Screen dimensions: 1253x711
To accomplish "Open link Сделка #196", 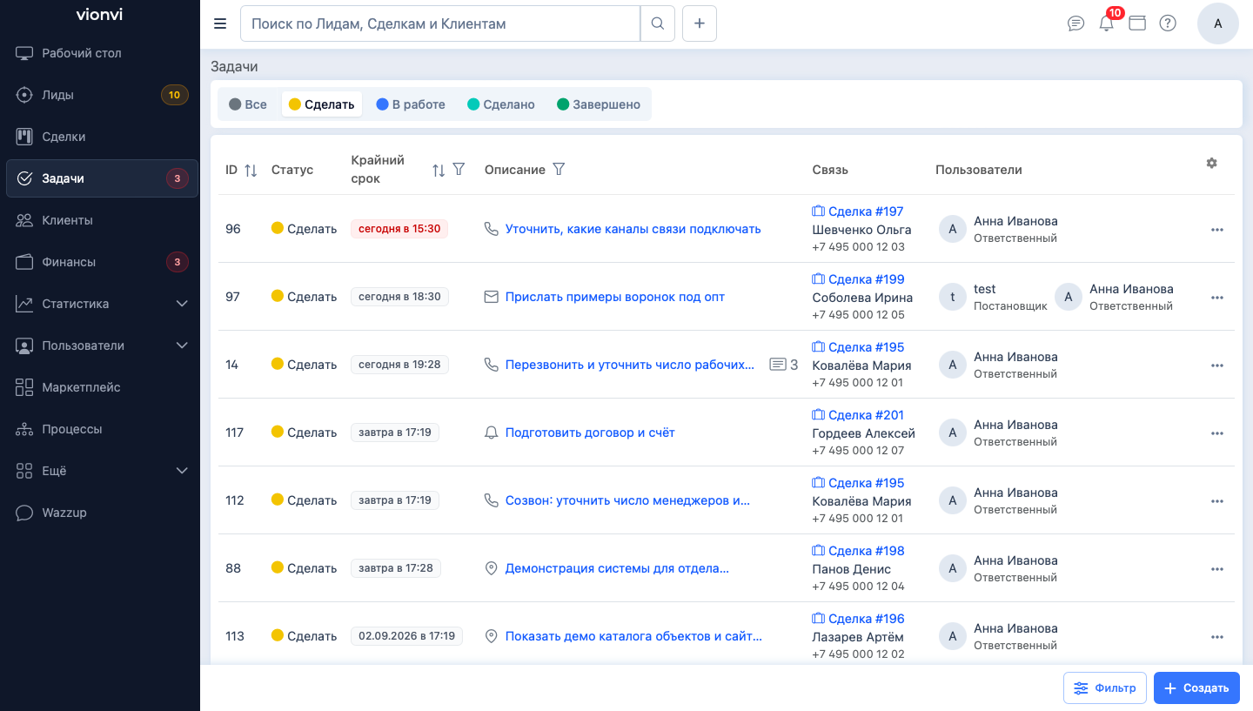I will point(858,619).
